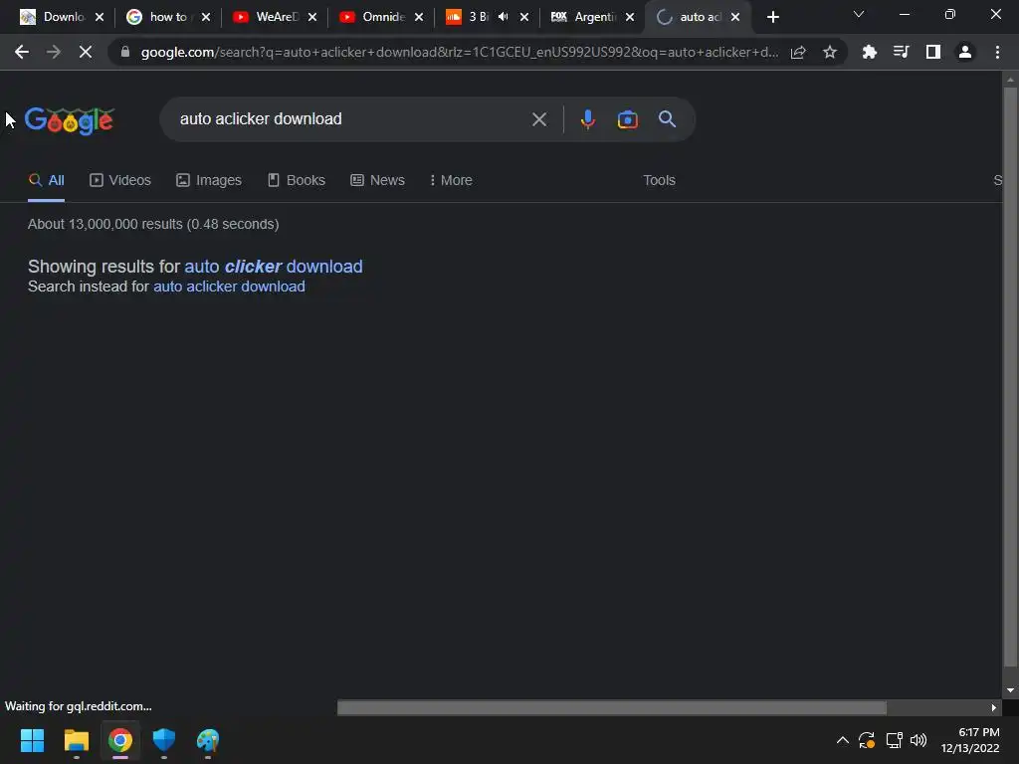1019x764 pixels.
Task: Clear the search box text
Action: coord(538,119)
